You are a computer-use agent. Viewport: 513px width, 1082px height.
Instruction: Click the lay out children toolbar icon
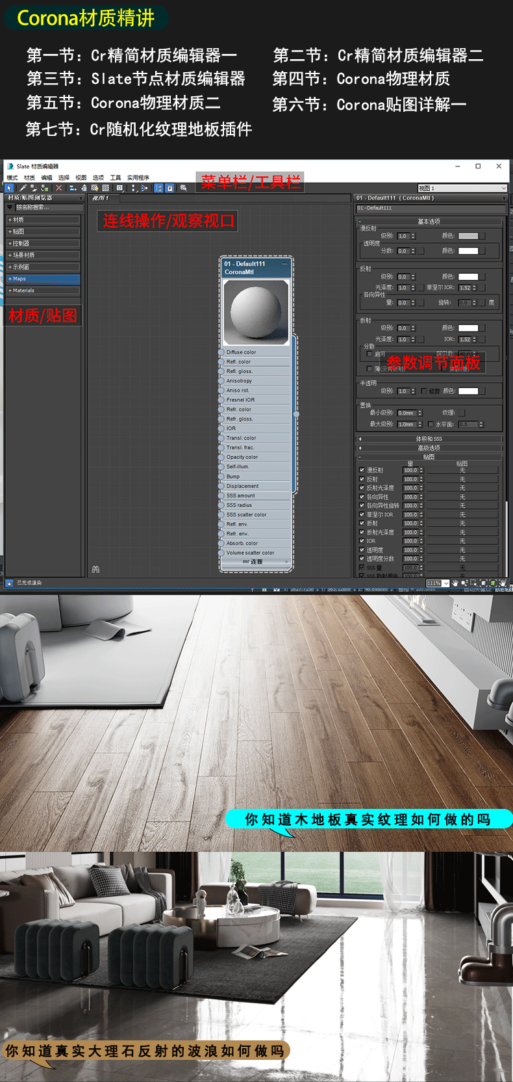point(145,188)
